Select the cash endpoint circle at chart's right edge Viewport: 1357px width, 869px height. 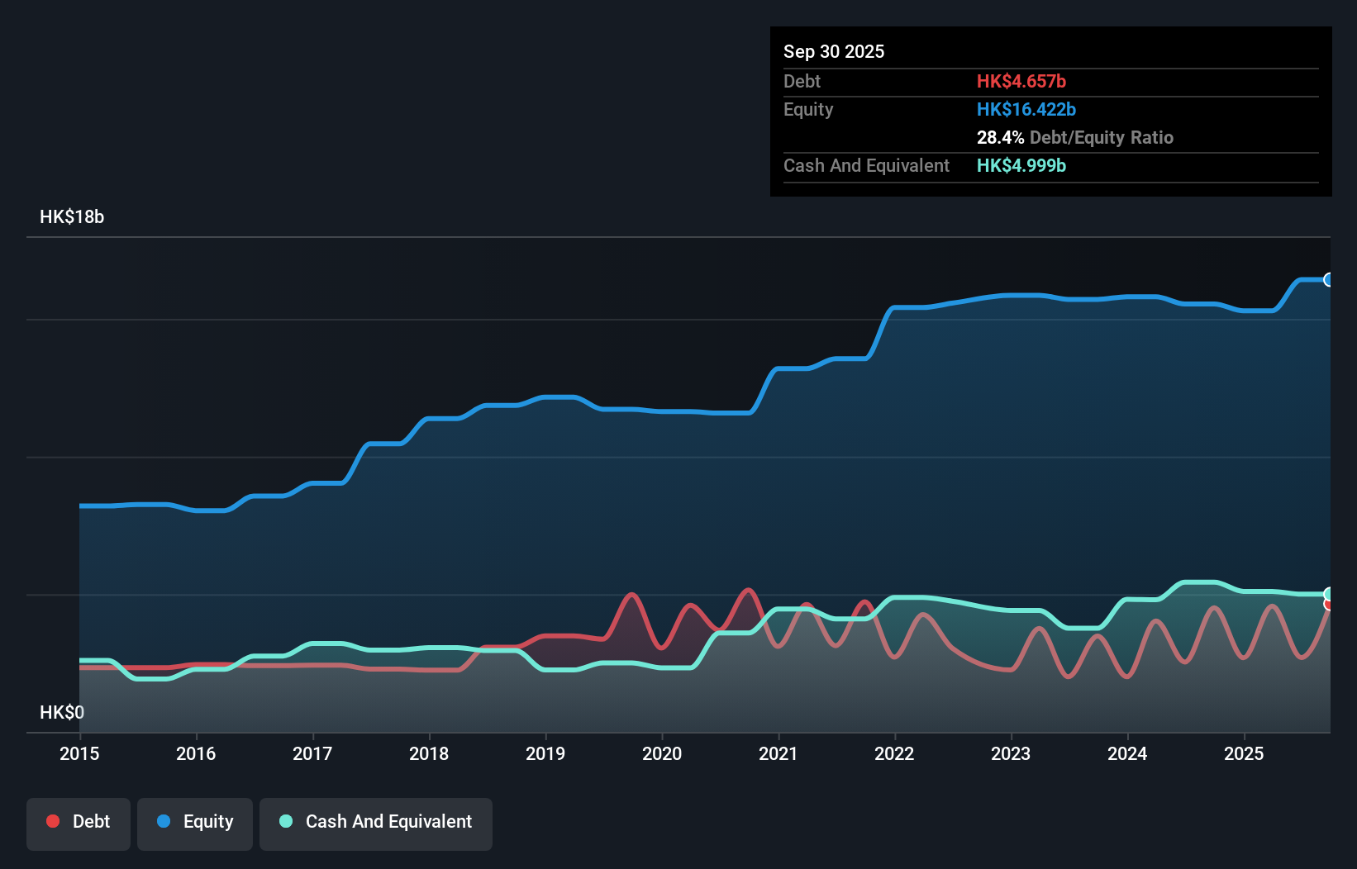pos(1326,593)
